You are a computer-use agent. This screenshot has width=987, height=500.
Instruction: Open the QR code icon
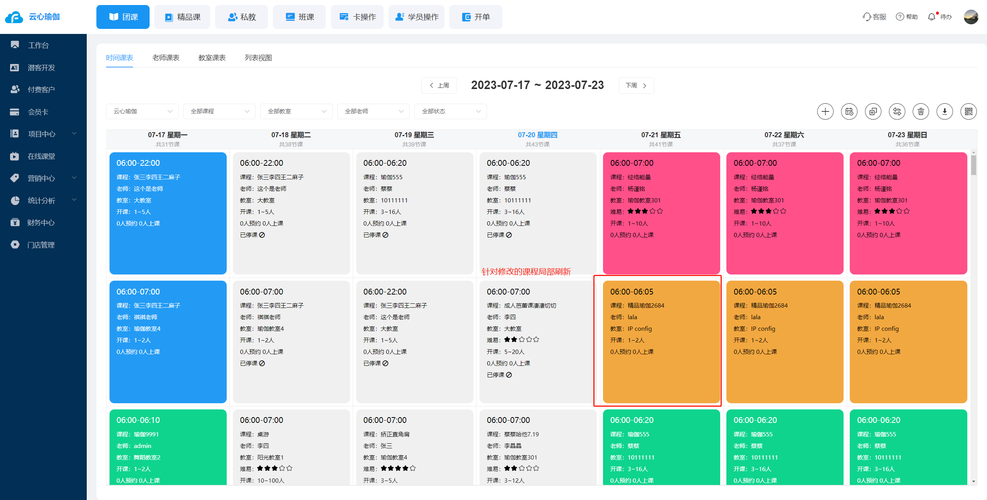(x=968, y=111)
